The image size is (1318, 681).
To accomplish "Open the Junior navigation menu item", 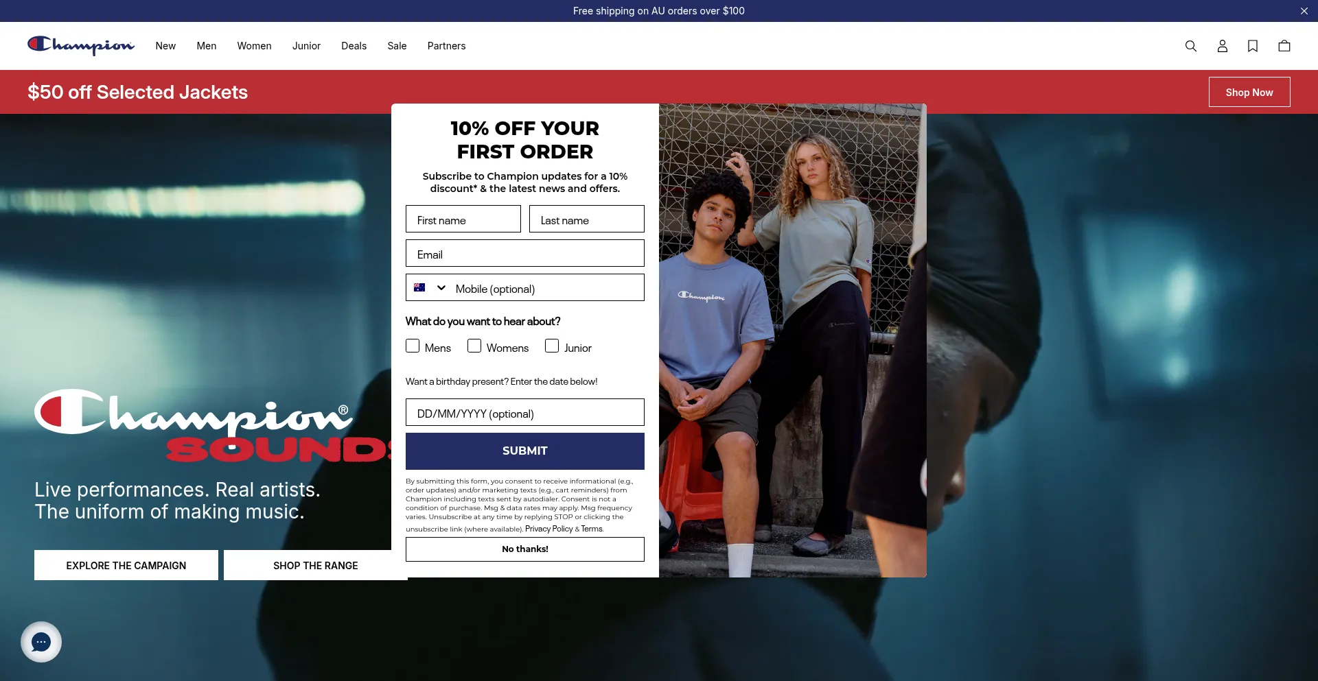I will 306,46.
